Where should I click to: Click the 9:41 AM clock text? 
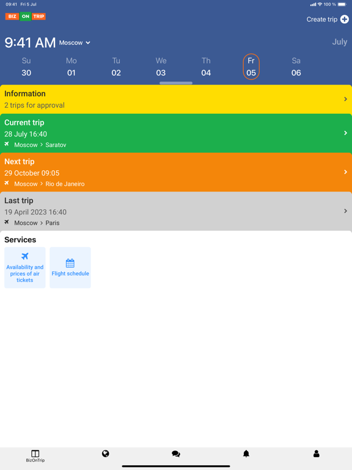point(30,43)
